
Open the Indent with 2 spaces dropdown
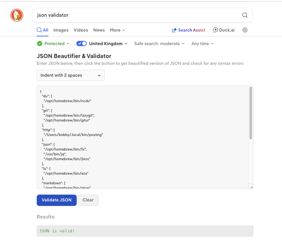[x=70, y=76]
